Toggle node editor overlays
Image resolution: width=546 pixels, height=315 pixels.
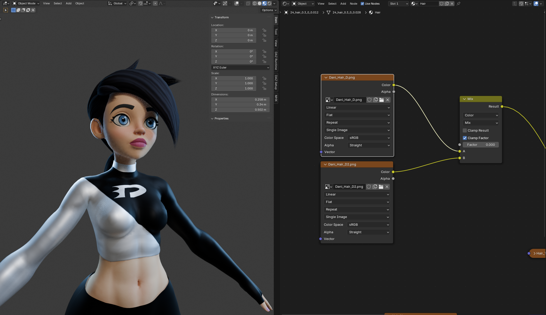[x=536, y=4]
